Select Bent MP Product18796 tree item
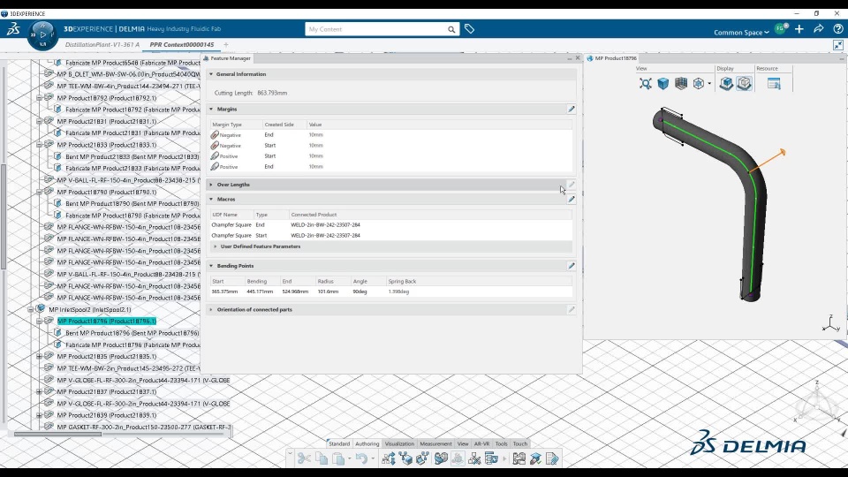This screenshot has width=848, height=477. [x=132, y=333]
